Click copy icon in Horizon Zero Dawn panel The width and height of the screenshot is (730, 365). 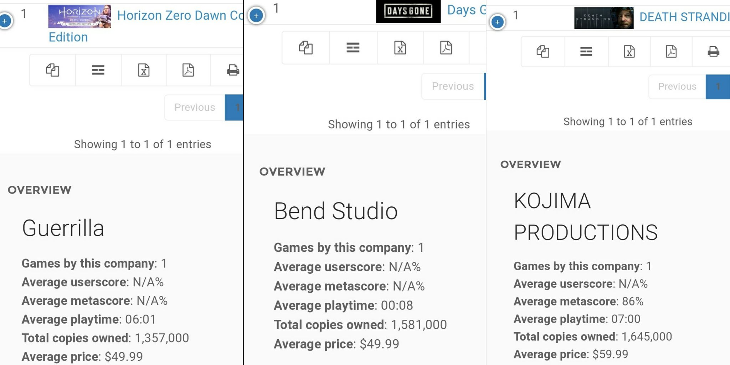click(52, 70)
